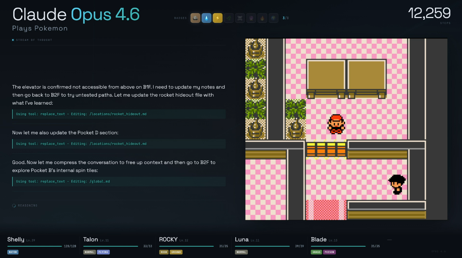Click the Badges label
Screen dimensions: 462x258
coord(181,18)
